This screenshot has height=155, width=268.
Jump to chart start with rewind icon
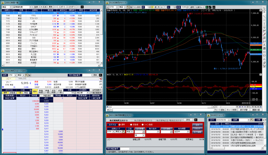click(108, 107)
